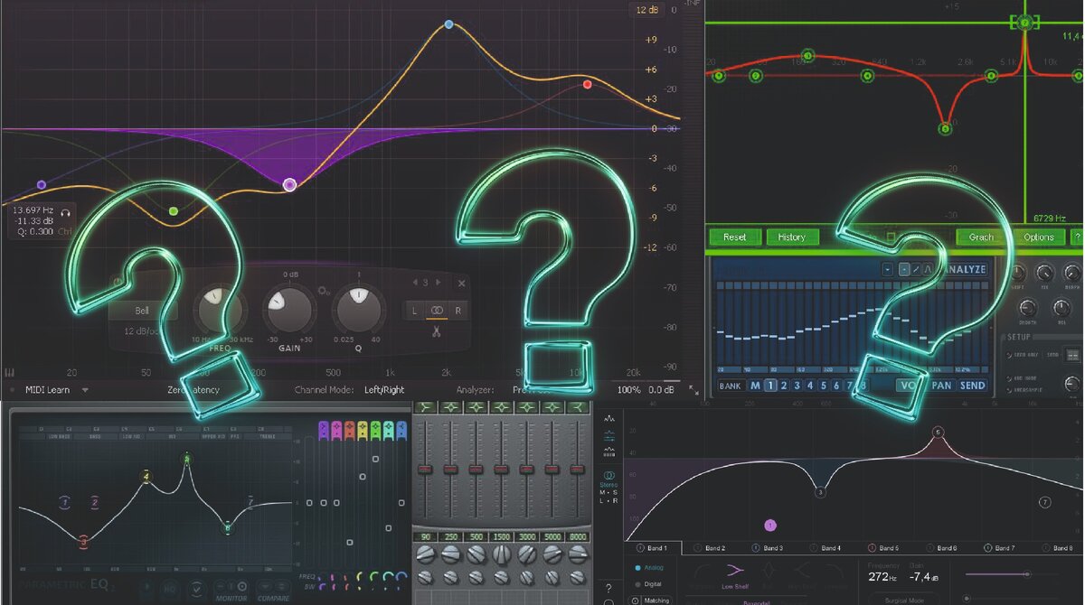Select red node 3 in Parametric EQ
1085x605 pixels.
pos(83,542)
